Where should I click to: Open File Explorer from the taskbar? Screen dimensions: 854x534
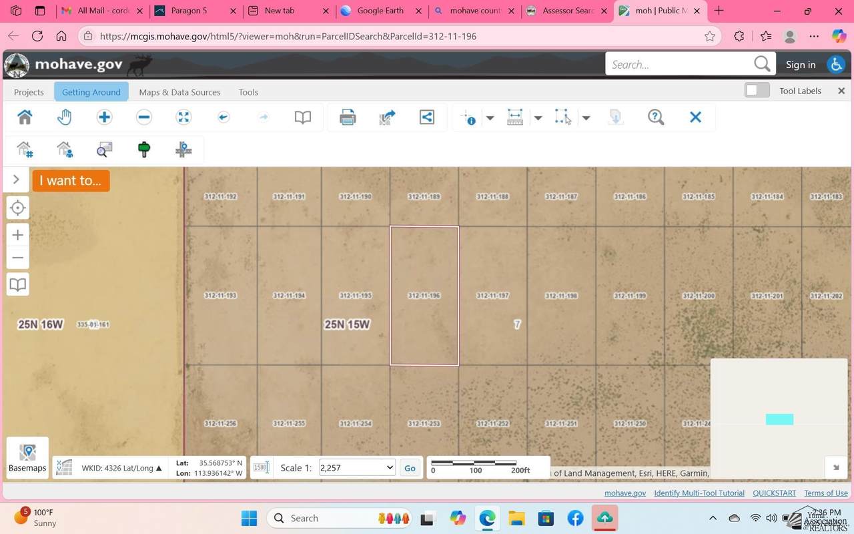coord(516,518)
